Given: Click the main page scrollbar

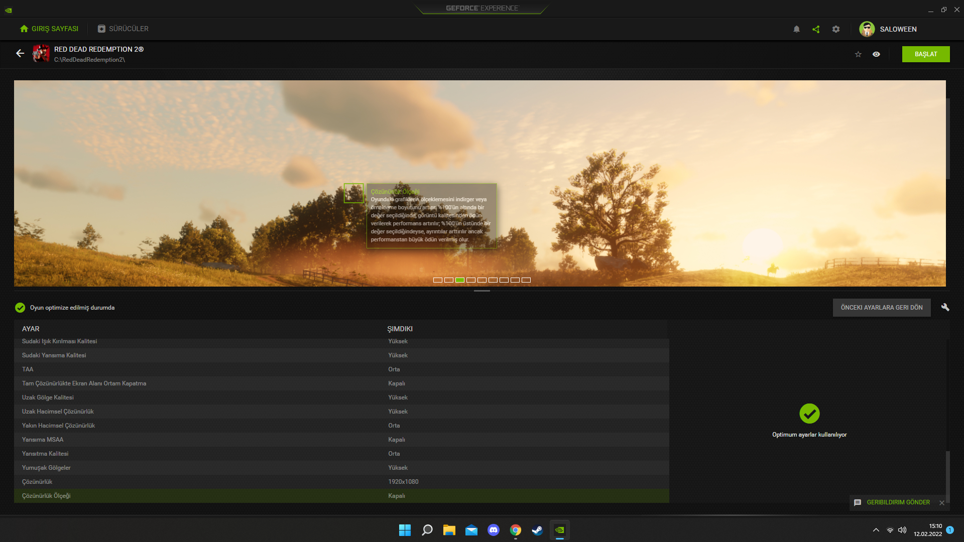Looking at the screenshot, I should [948, 139].
